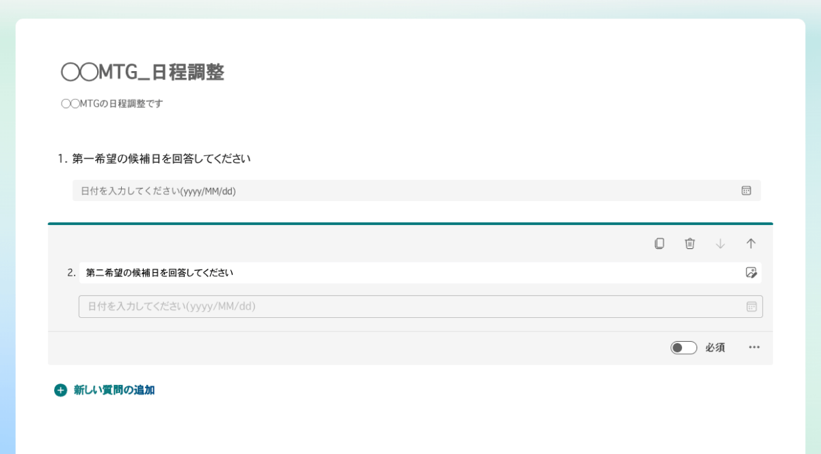This screenshot has width=821, height=454.
Task: Click the 必須 label text
Action: tap(715, 348)
